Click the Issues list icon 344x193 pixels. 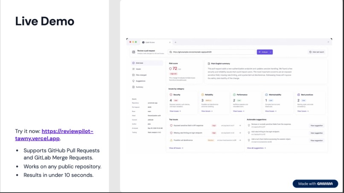coord(133,69)
